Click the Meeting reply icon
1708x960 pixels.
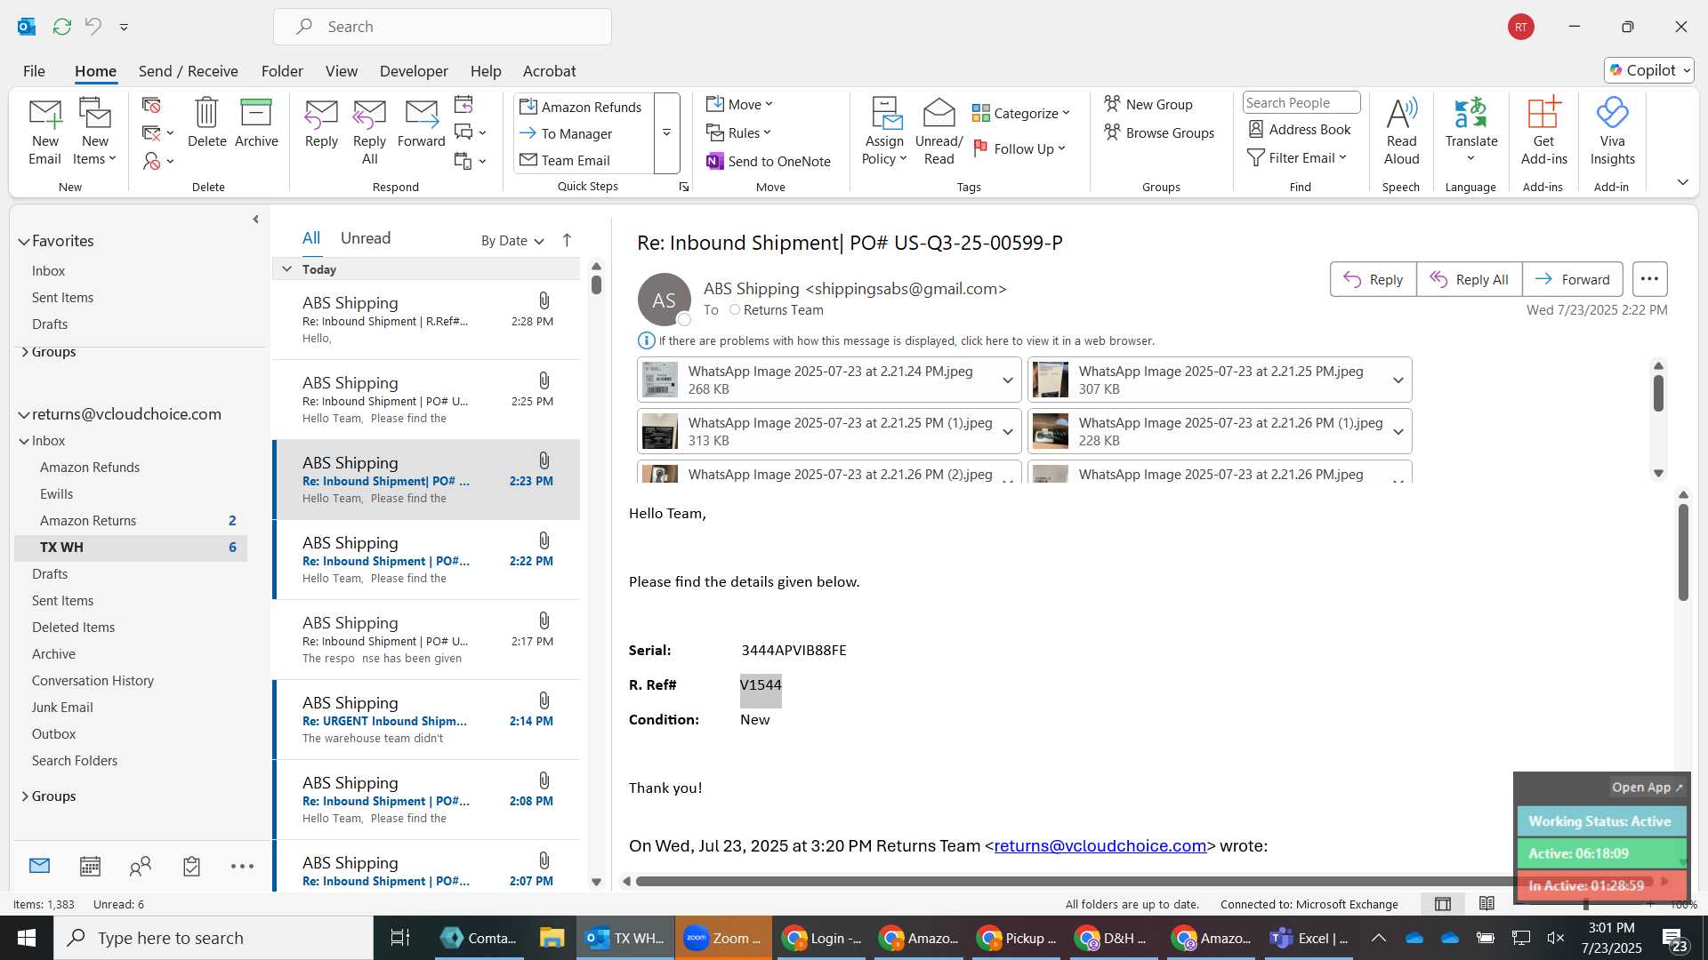(x=463, y=105)
